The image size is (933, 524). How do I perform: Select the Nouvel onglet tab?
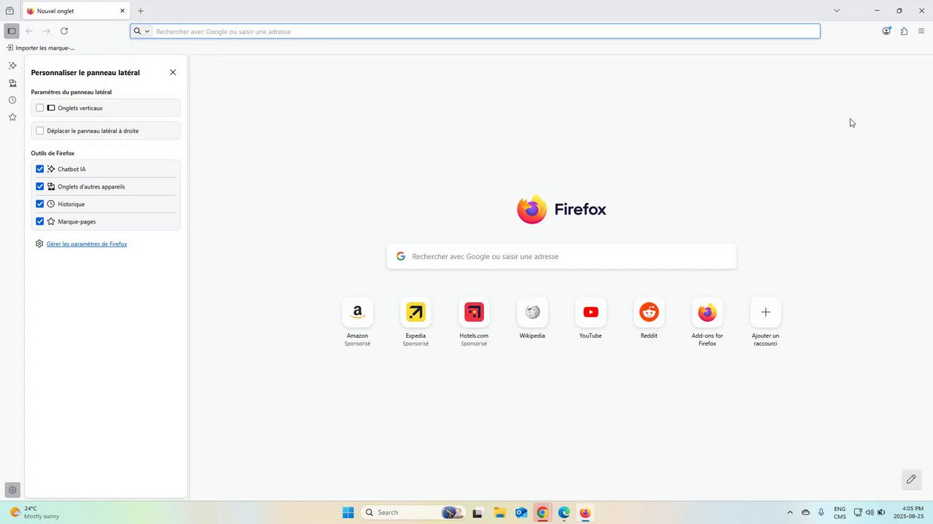click(x=76, y=11)
